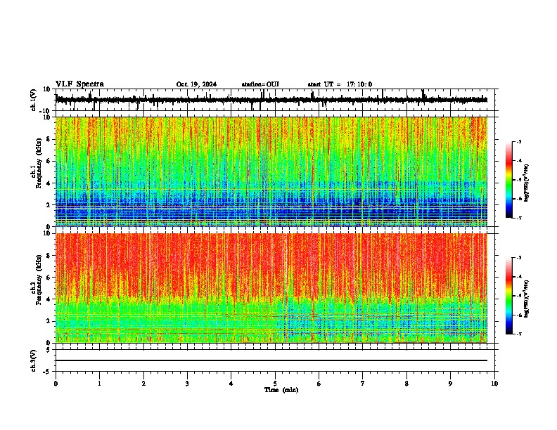Click the "8" kHz tick on ch.2 spectrogram axis
The image size is (557, 430).
[x=49, y=256]
